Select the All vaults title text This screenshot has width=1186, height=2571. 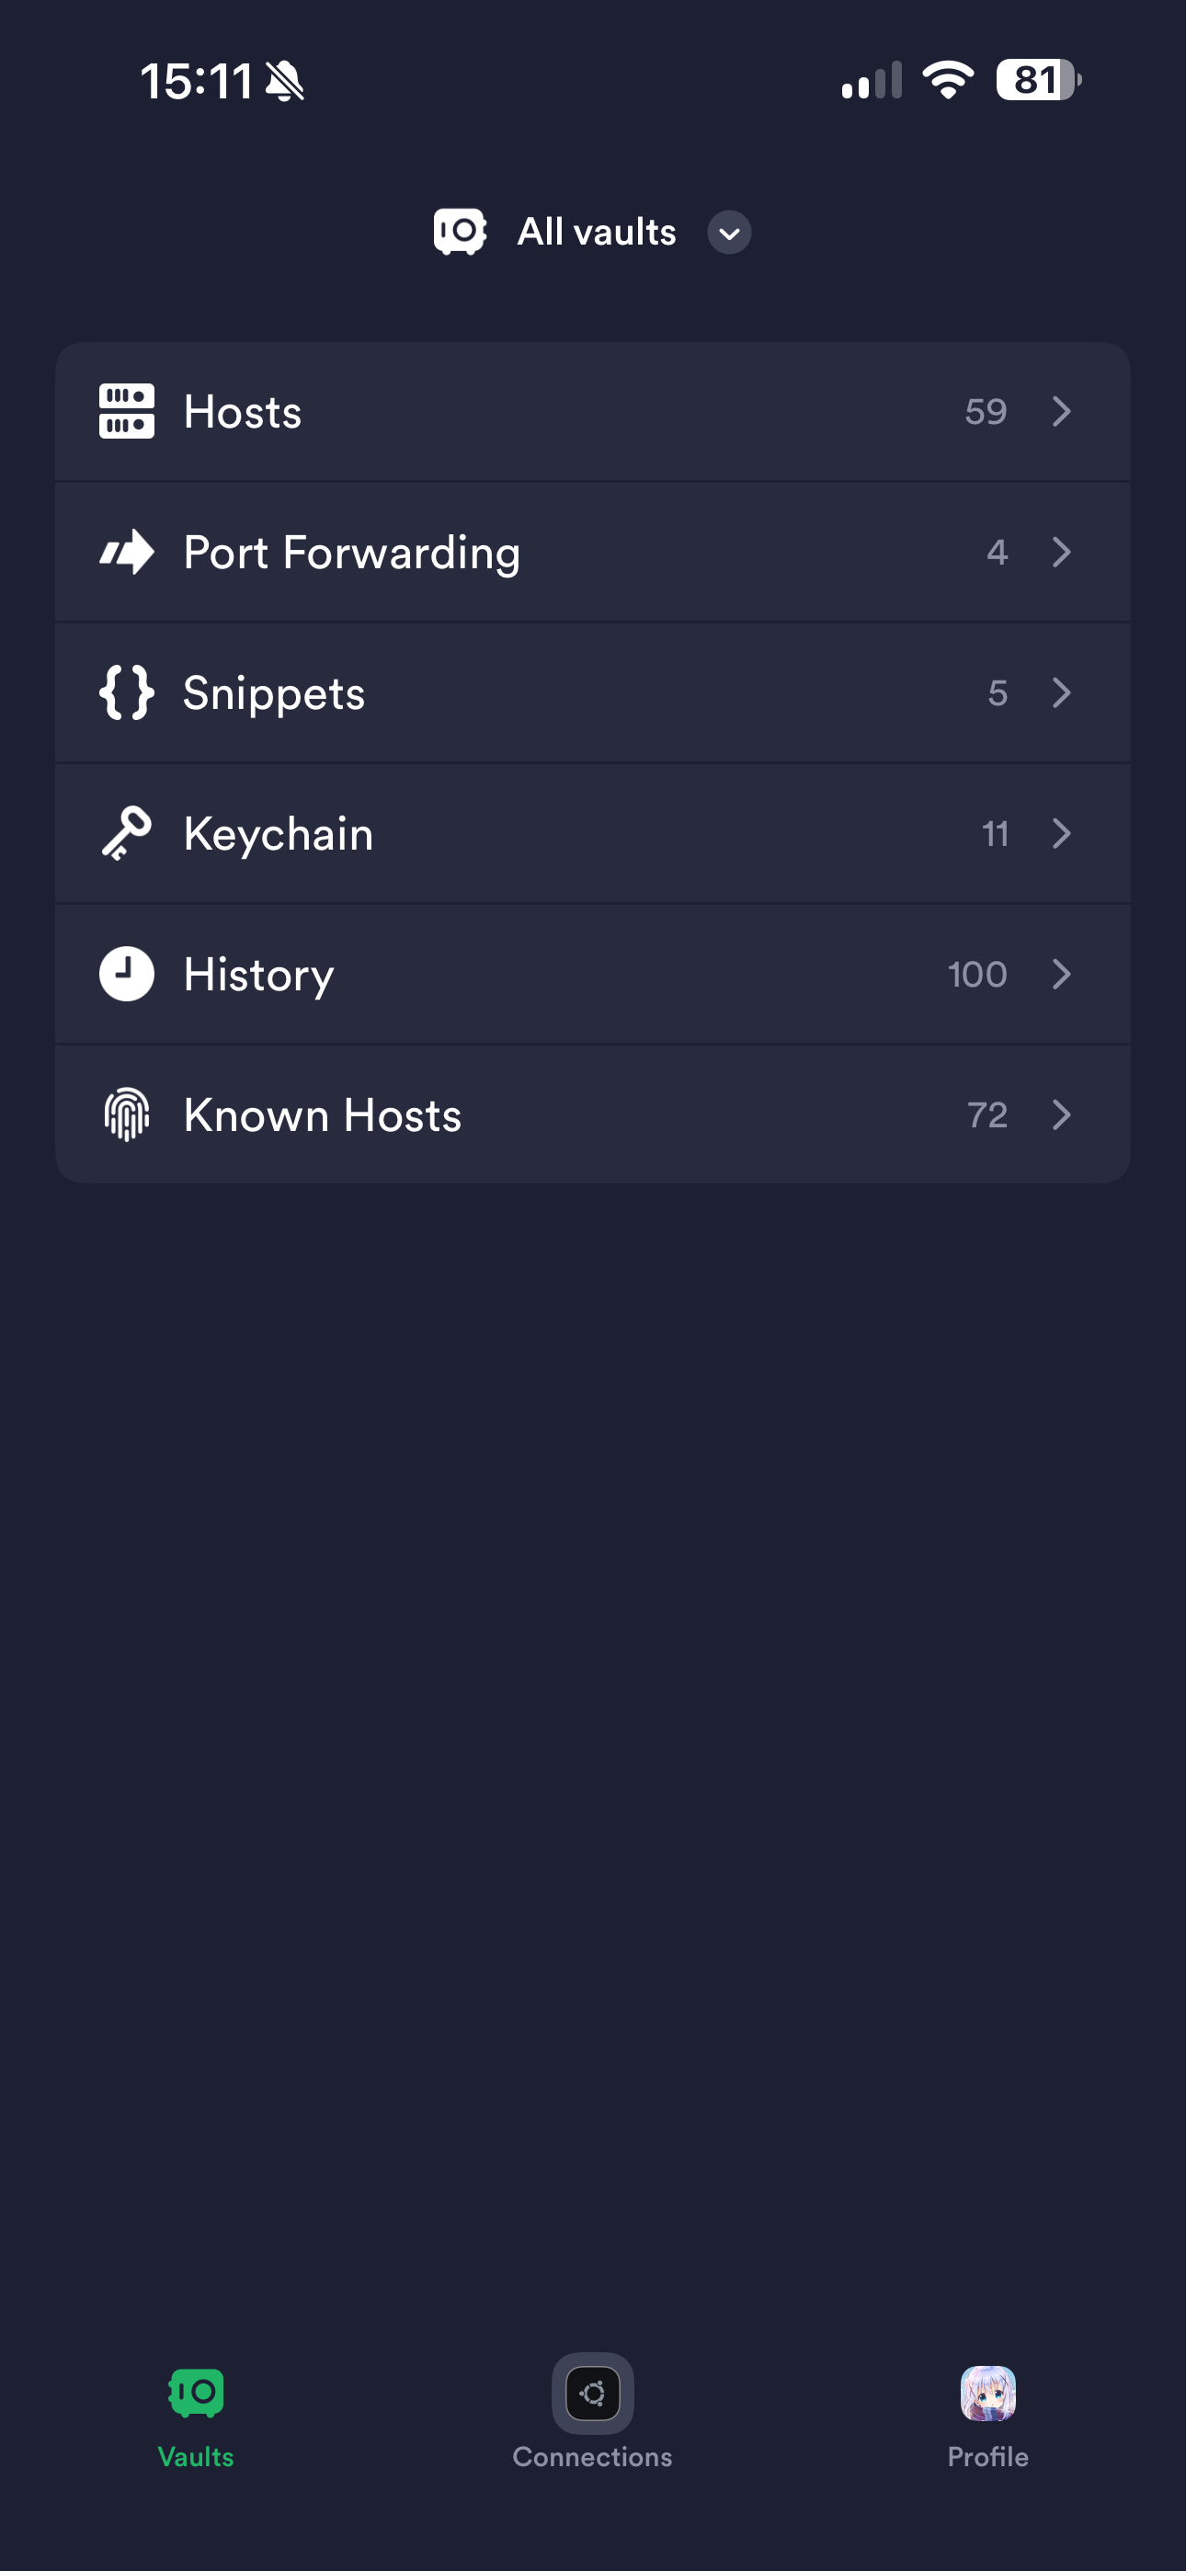pos(597,233)
